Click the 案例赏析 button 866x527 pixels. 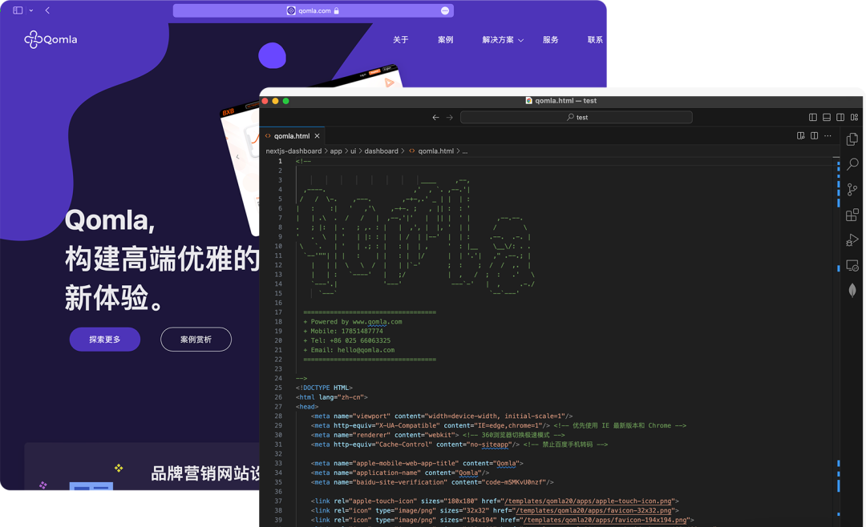click(196, 340)
